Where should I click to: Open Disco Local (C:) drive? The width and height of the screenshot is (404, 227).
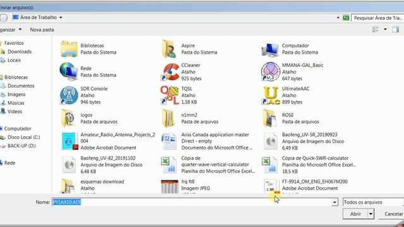coord(23,137)
